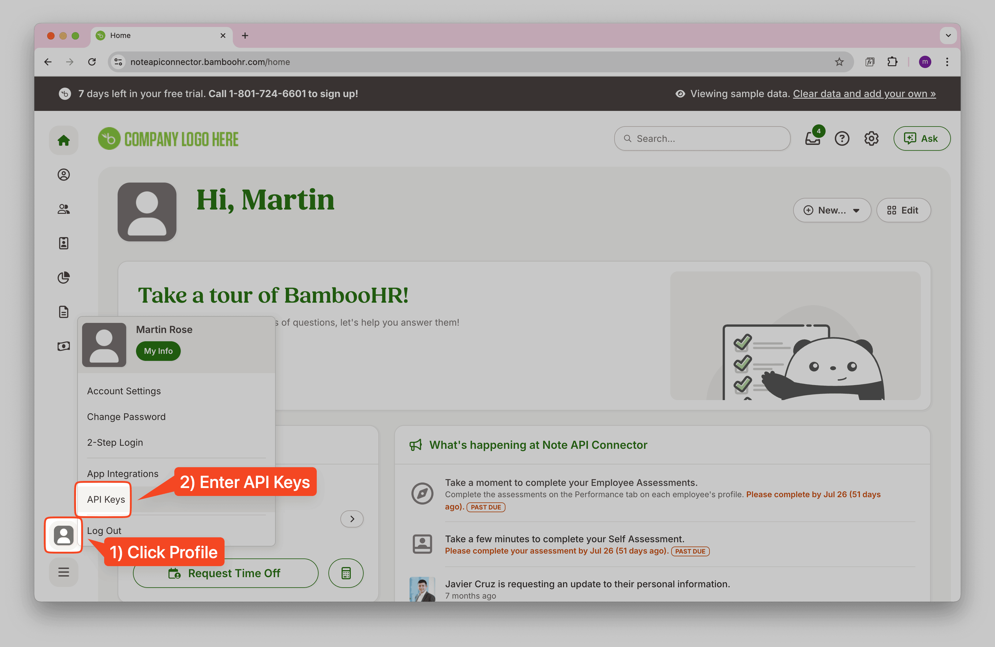Click Javier Cruz's photo thumbnail
This screenshot has width=995, height=647.
pyautogui.click(x=422, y=589)
